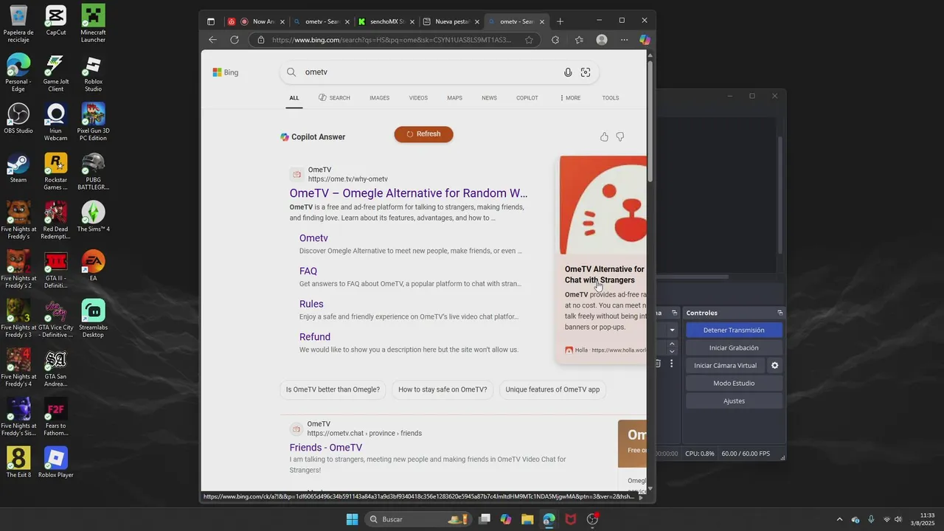Screen dimensions: 944x531
Task: Open Edge settings and more ellipsis
Action: pyautogui.click(x=625, y=40)
